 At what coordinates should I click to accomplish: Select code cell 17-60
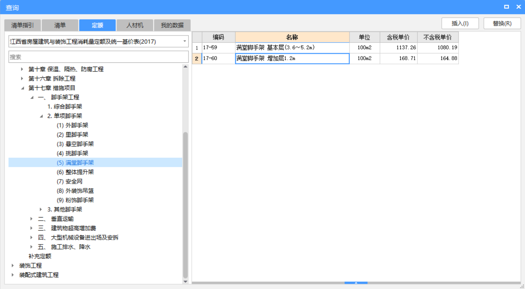[x=218, y=58]
